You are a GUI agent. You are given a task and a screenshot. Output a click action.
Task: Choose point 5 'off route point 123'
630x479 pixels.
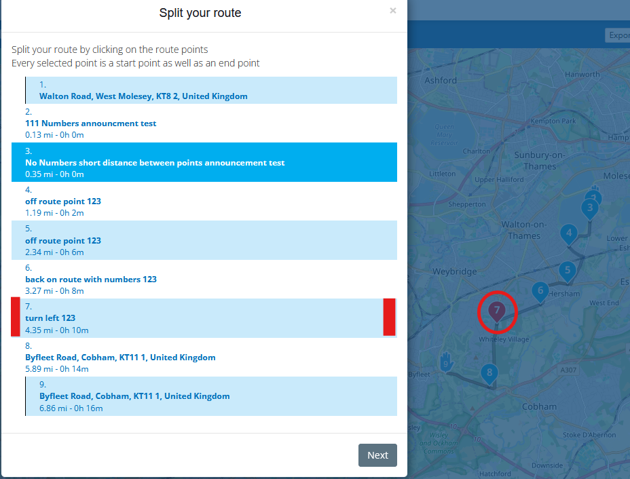[204, 240]
